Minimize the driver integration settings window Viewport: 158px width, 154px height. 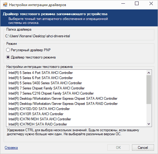pyautogui.click(x=123, y=4)
